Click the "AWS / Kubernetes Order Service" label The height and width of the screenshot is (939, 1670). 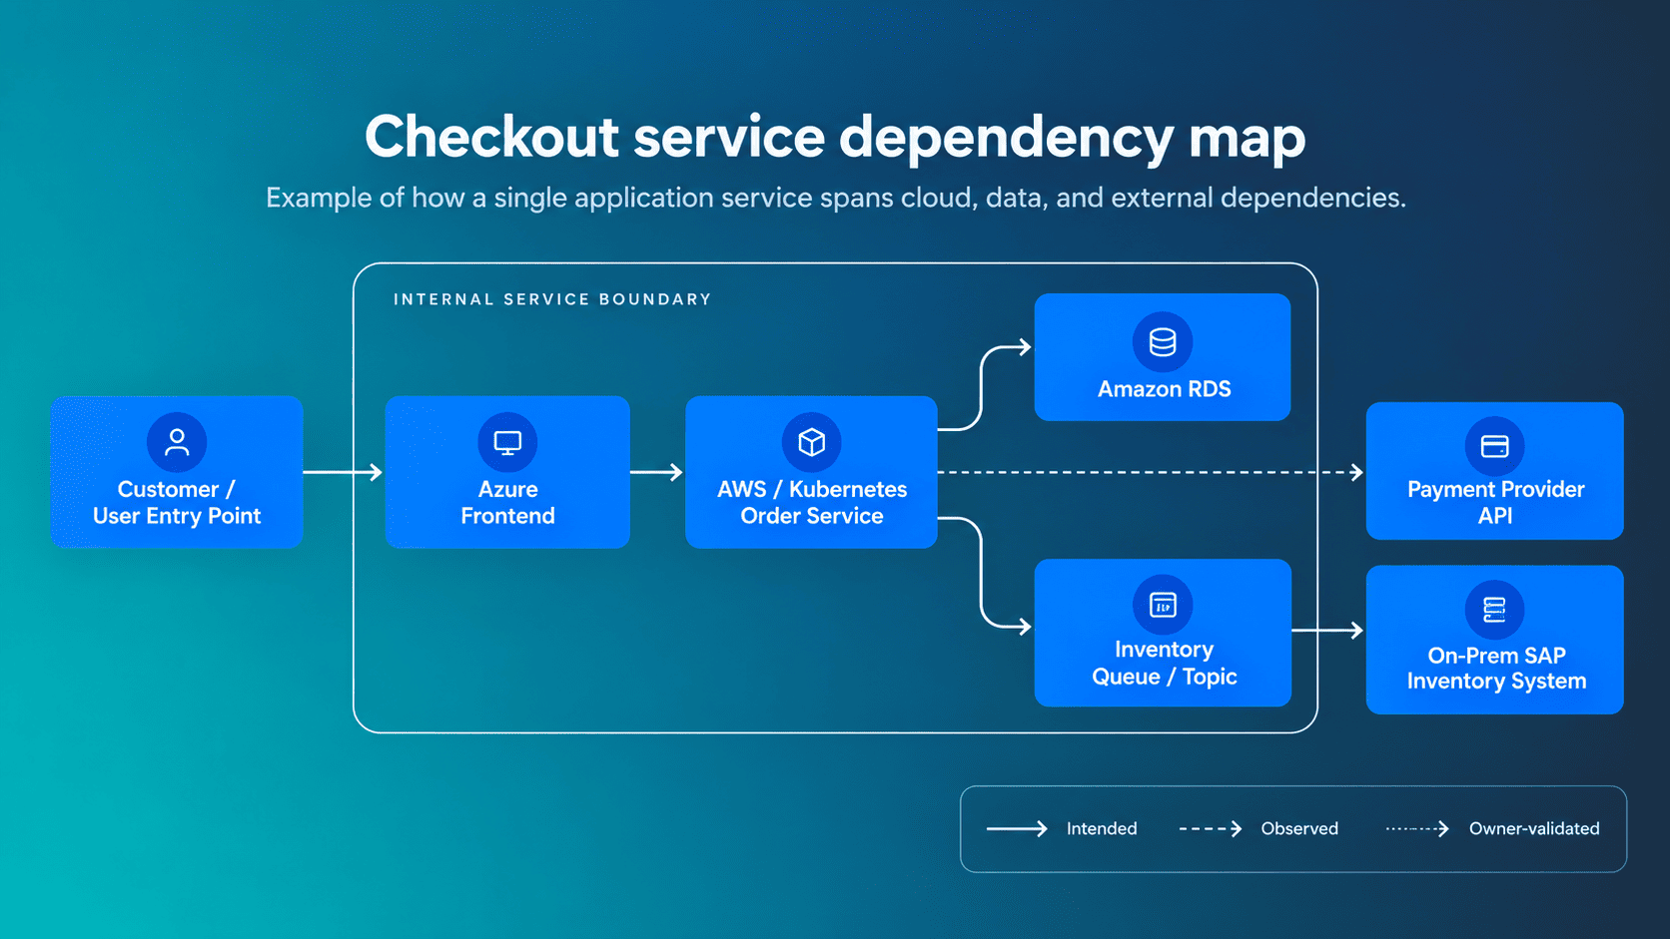812,503
